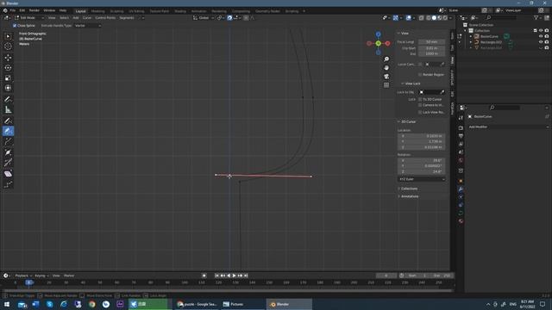Select the Transform tool

pyautogui.click(x=8, y=88)
